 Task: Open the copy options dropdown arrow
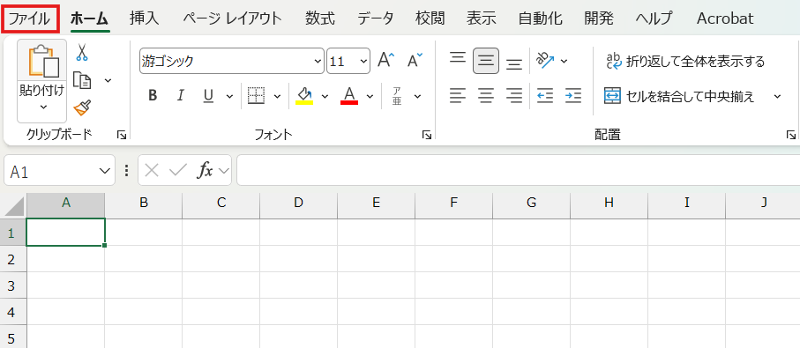tap(108, 80)
